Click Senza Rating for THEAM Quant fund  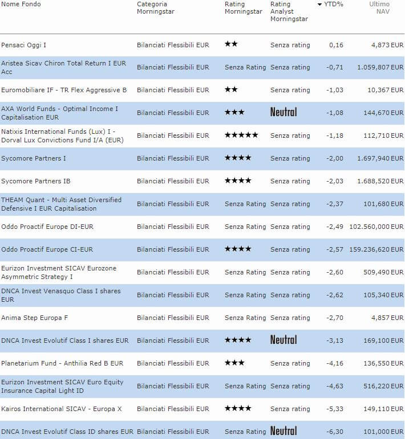click(x=245, y=204)
